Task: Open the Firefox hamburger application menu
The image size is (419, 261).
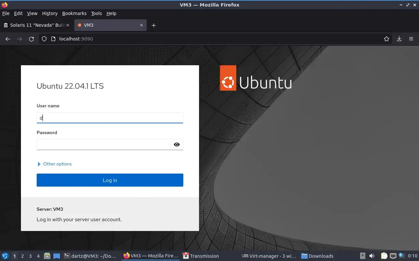Action: click(411, 39)
